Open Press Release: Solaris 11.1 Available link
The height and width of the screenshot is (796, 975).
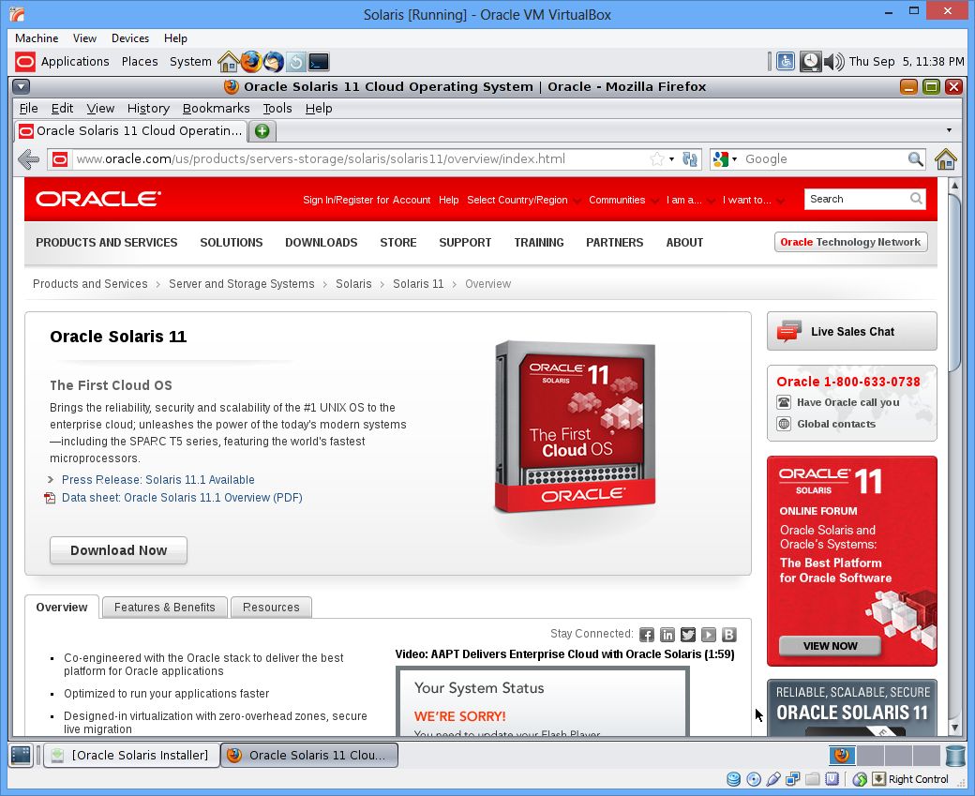(x=157, y=480)
